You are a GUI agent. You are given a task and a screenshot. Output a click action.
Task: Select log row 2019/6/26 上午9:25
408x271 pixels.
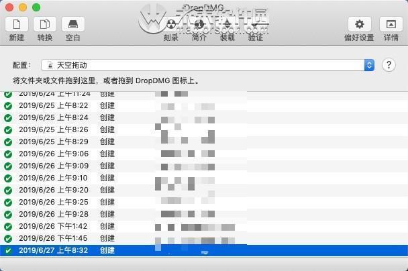[204, 202]
